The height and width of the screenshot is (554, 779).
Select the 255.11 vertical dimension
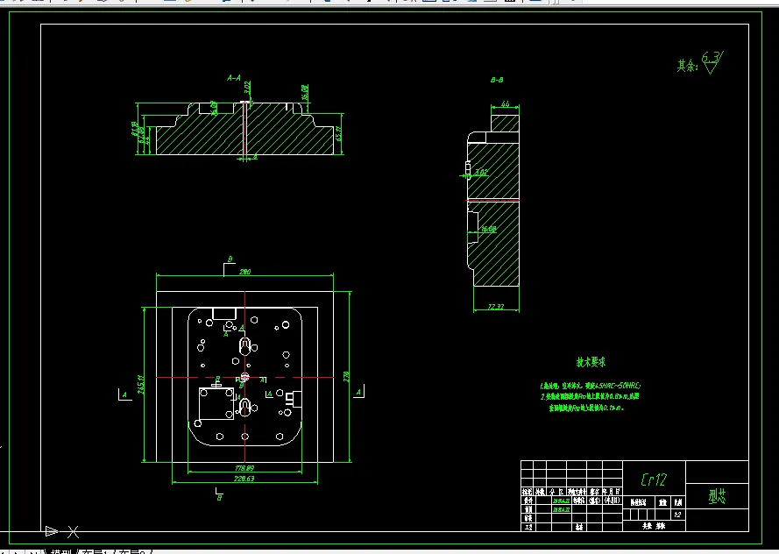click(x=141, y=385)
